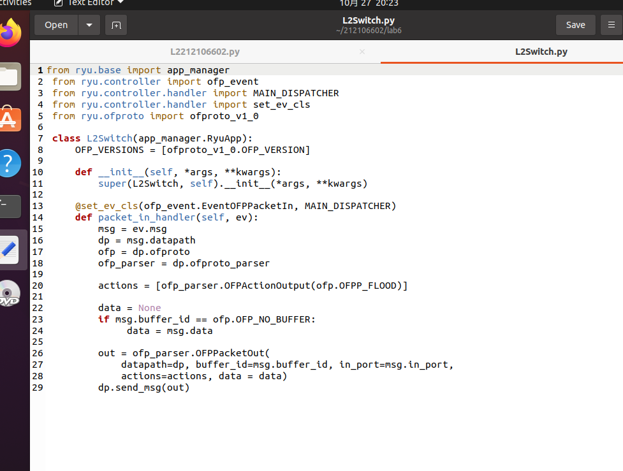Click 'msg.data' on line 24
This screenshot has height=471, width=623.
click(x=189, y=331)
